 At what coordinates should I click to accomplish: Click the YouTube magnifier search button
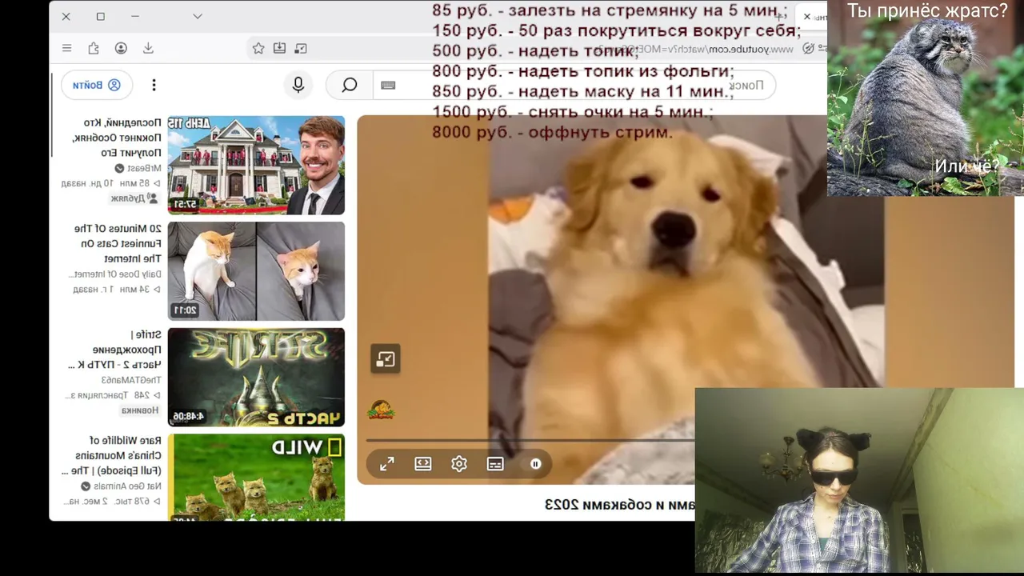pyautogui.click(x=350, y=85)
